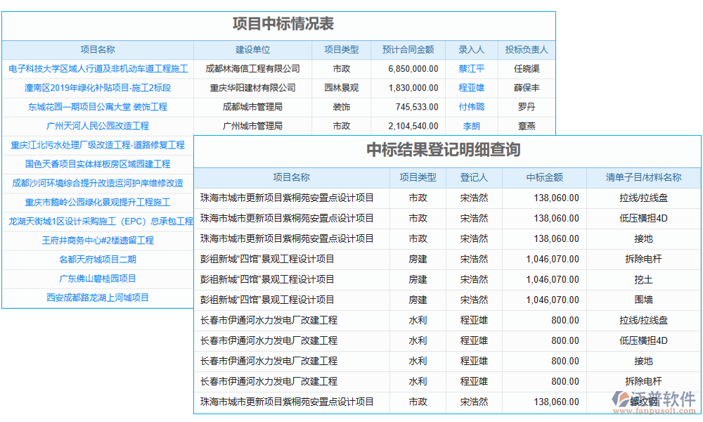View 东城花园一期项目公寓大堂装饰工程 details
Viewport: 703px width, 422px height.
pyautogui.click(x=98, y=107)
